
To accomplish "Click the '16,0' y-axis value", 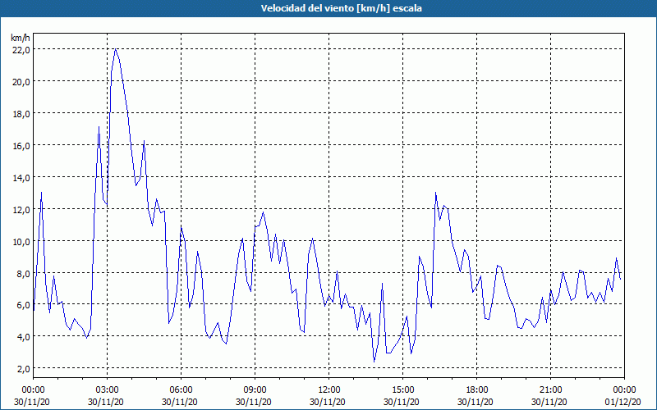I will pyautogui.click(x=22, y=146).
